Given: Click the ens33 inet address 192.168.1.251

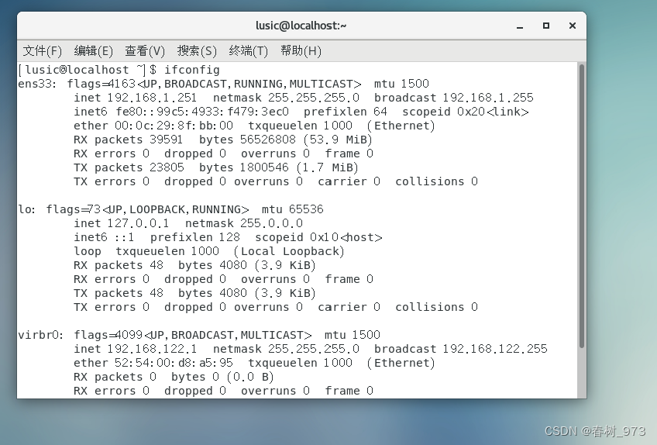Looking at the screenshot, I should pyautogui.click(x=152, y=98).
